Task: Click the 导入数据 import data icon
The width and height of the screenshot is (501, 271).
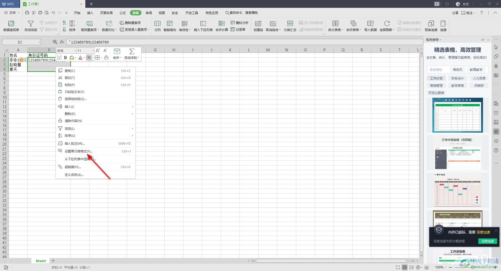Action: coord(370,23)
